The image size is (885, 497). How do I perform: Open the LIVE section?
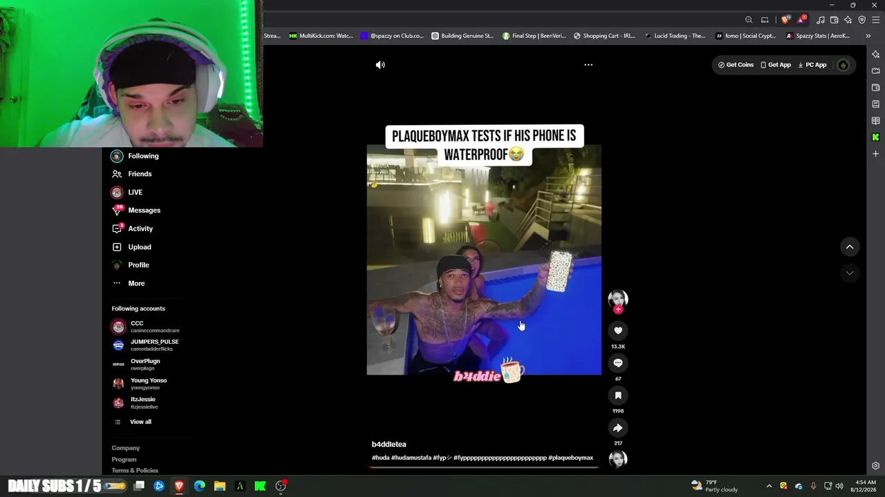coord(127,193)
